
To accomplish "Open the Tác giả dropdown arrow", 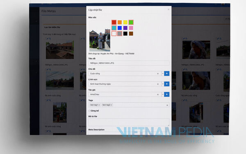I will click(x=163, y=94).
